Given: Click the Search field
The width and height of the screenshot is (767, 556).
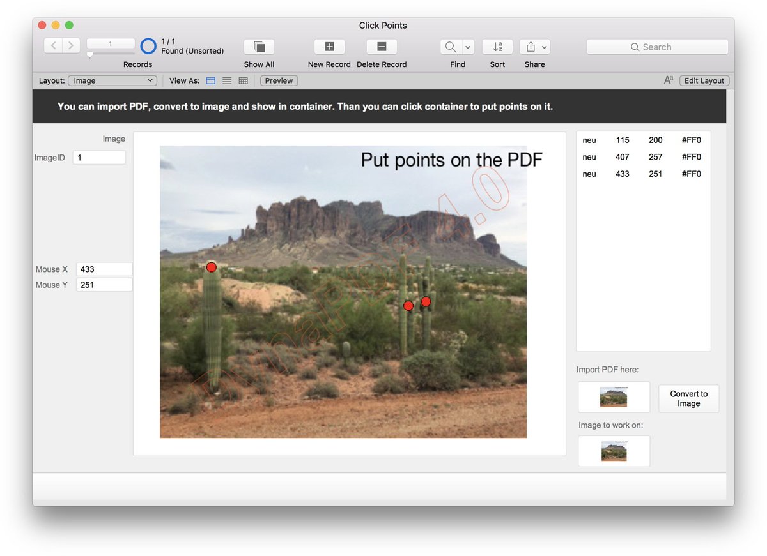Looking at the screenshot, I should (657, 47).
